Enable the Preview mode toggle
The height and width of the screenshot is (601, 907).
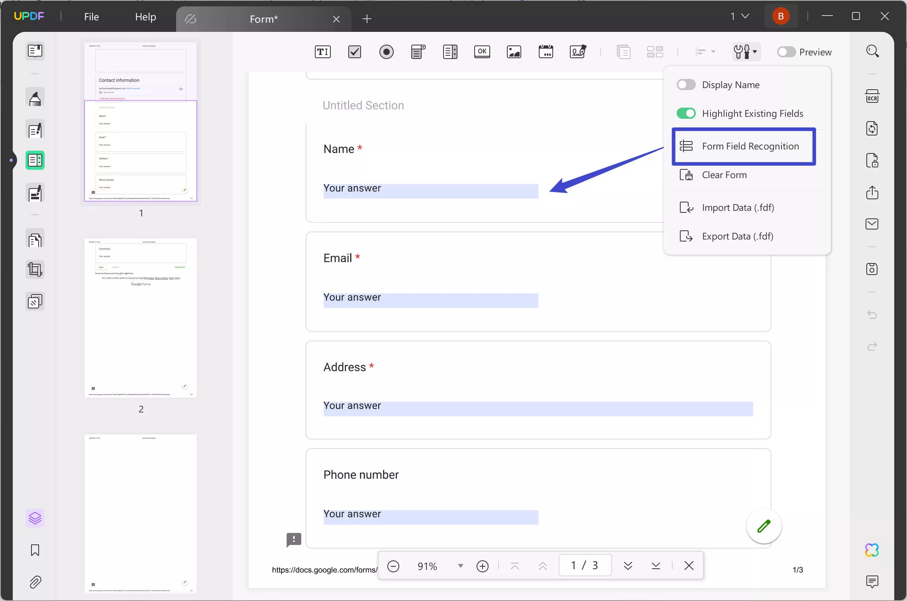(x=786, y=52)
